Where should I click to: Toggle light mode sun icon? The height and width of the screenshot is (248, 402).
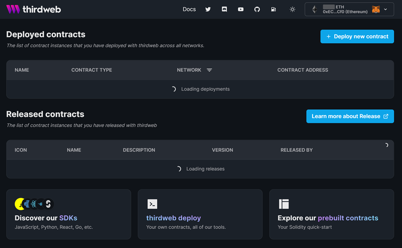293,9
